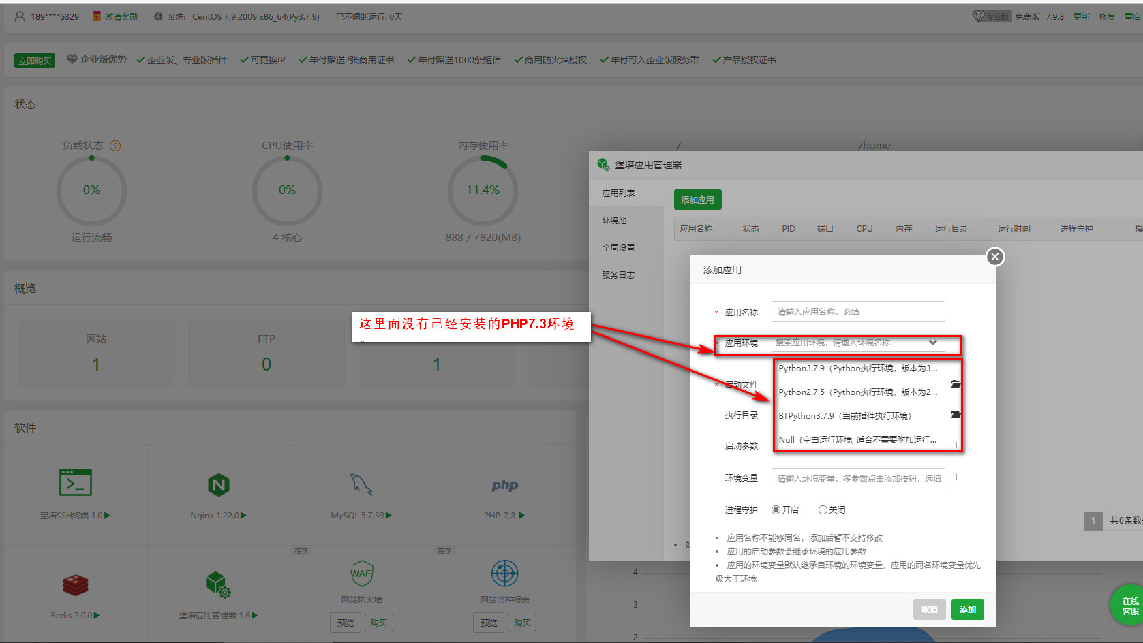Click the load status 0% gauge
The image size is (1143, 643).
point(91,190)
